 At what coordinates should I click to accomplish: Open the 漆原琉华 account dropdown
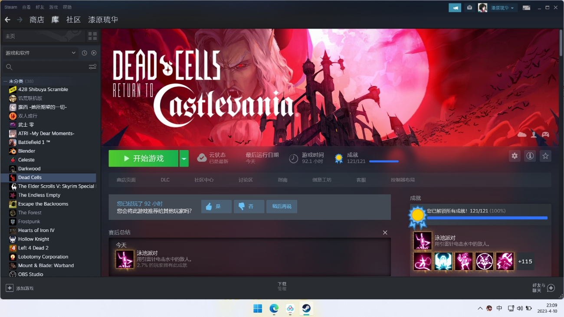[x=502, y=8]
